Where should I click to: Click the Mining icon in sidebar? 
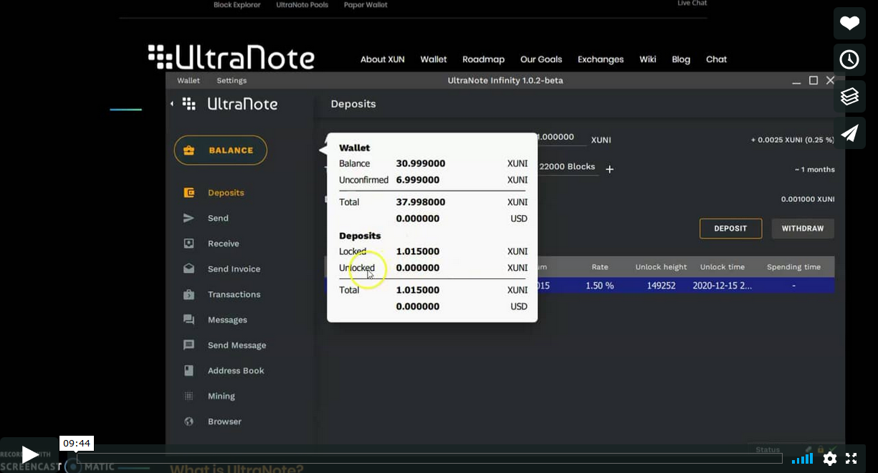(x=189, y=396)
